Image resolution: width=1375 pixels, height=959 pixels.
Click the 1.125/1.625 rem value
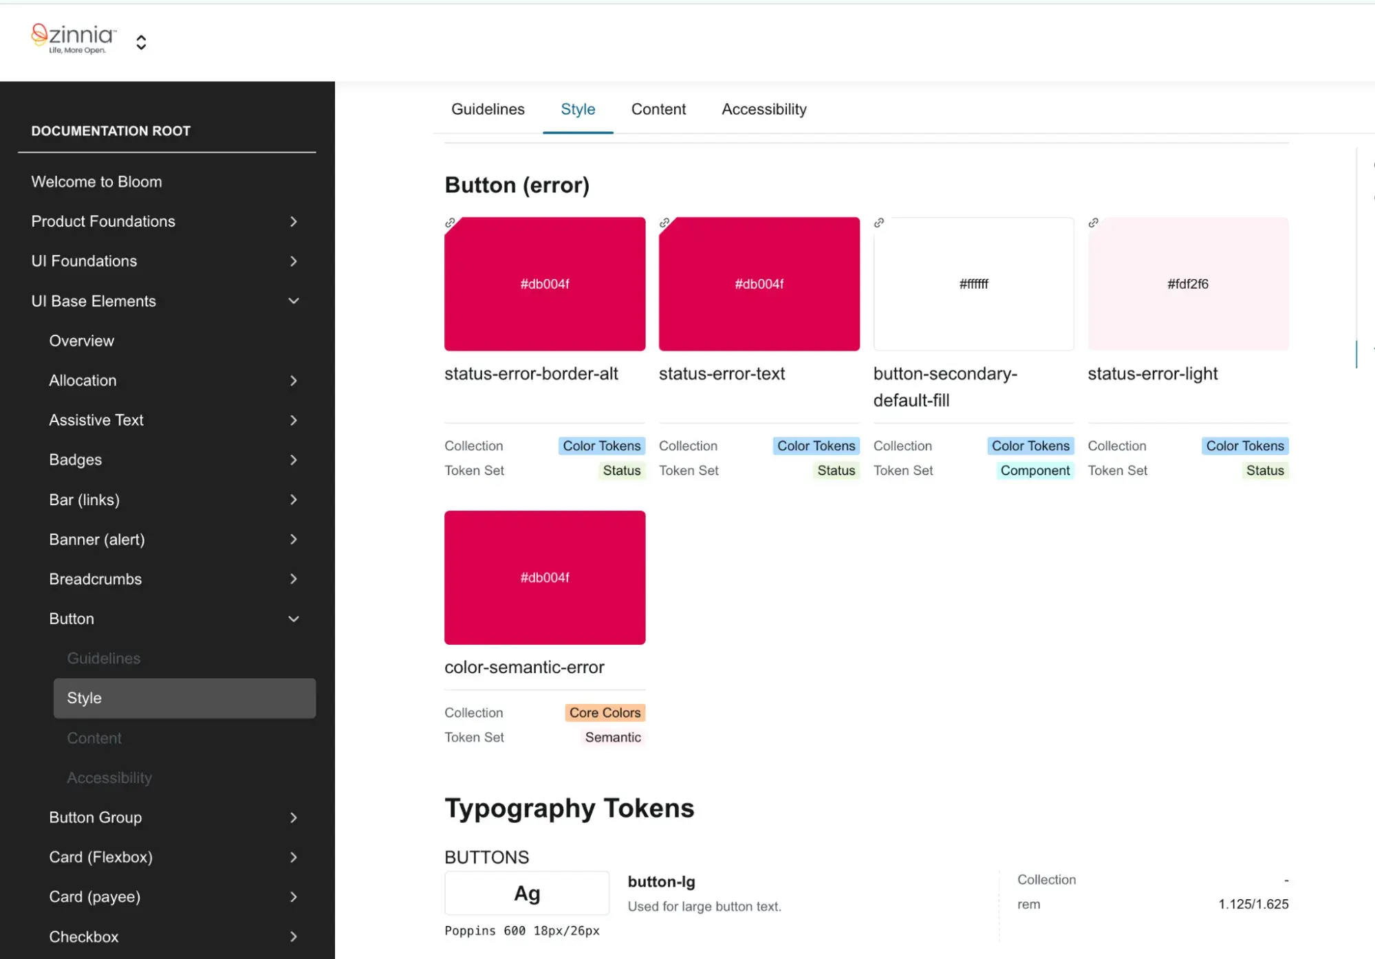tap(1253, 905)
